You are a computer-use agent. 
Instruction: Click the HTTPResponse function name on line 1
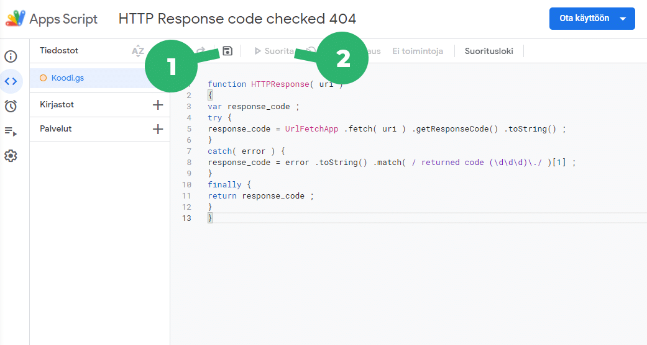280,84
